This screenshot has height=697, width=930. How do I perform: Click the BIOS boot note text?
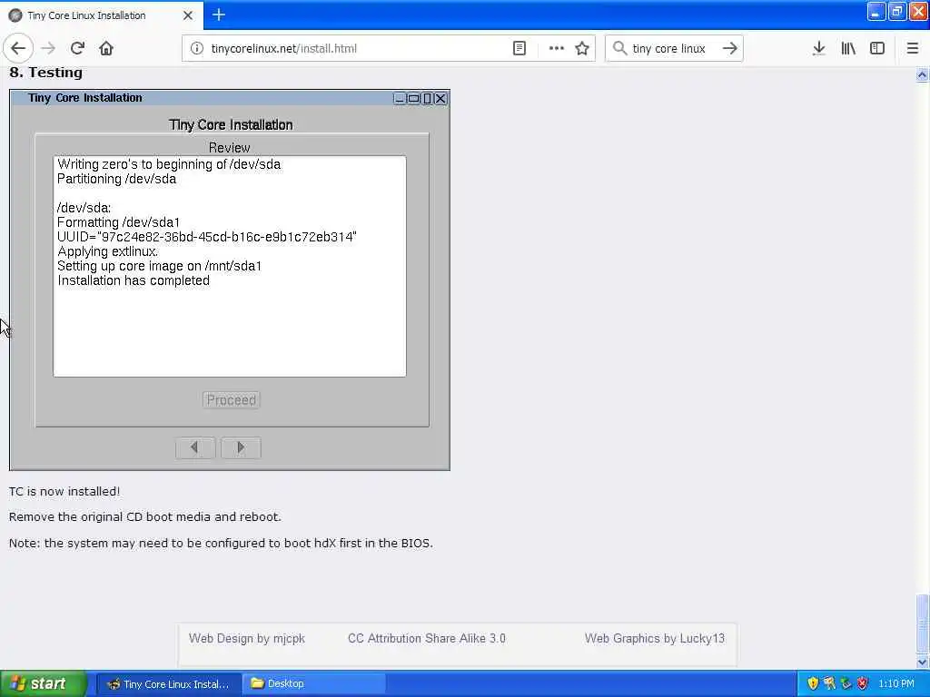click(221, 543)
